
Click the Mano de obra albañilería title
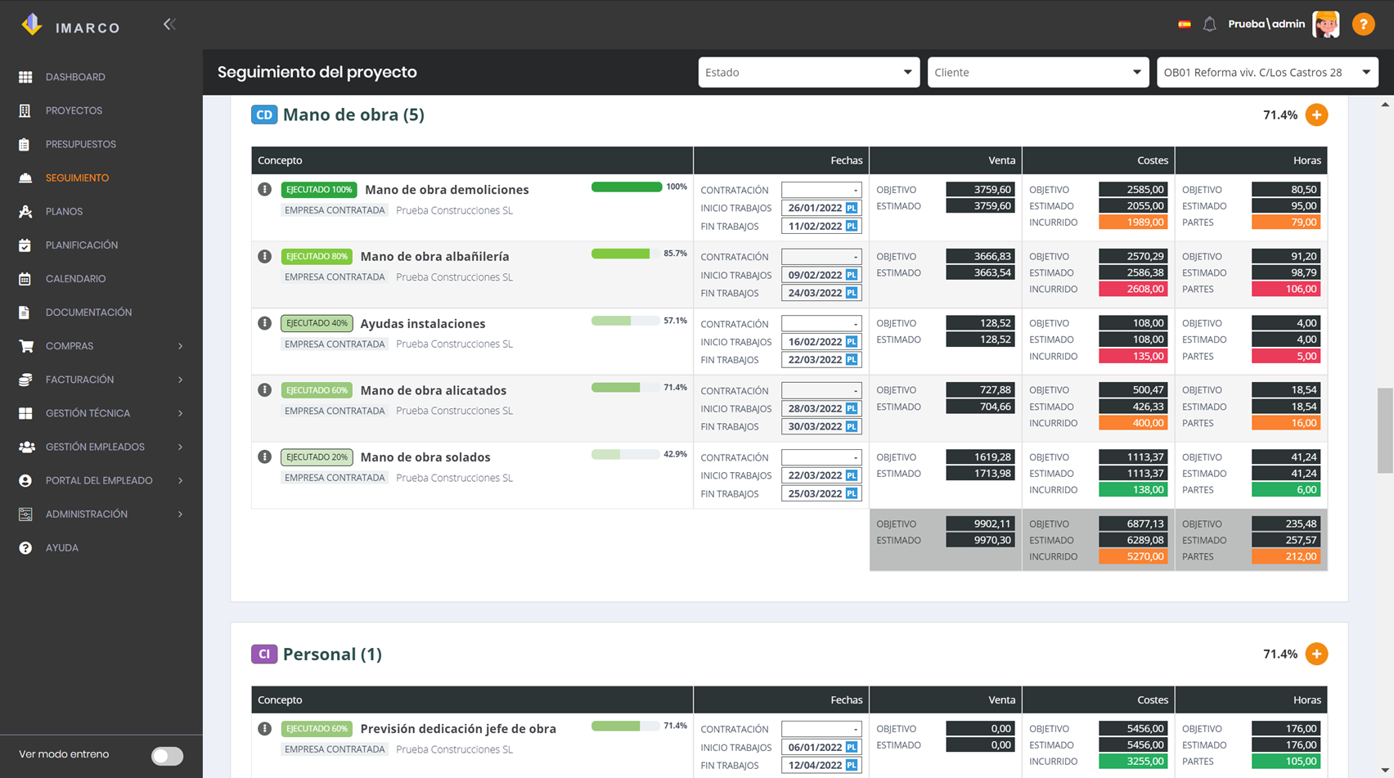[434, 256]
